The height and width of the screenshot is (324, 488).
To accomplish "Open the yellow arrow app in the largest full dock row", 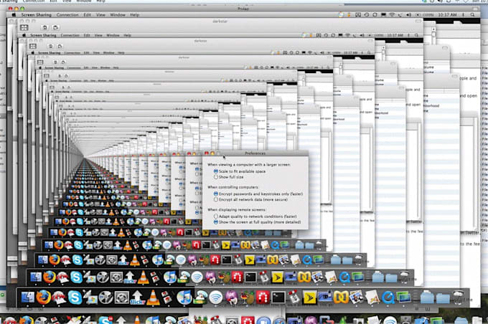I will [x=309, y=298].
